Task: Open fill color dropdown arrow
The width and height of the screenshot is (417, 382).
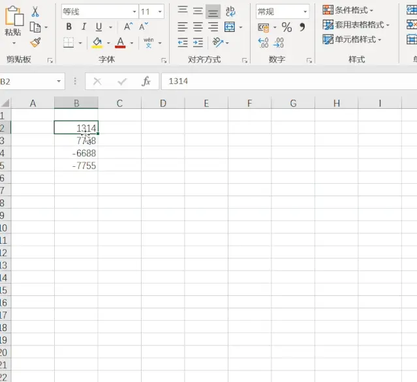Action: coord(108,43)
